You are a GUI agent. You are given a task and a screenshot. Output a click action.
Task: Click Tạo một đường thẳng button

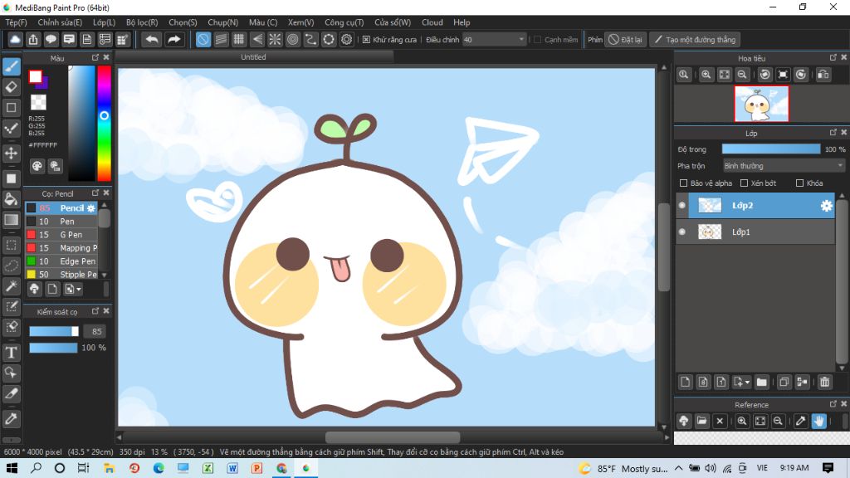coord(696,40)
